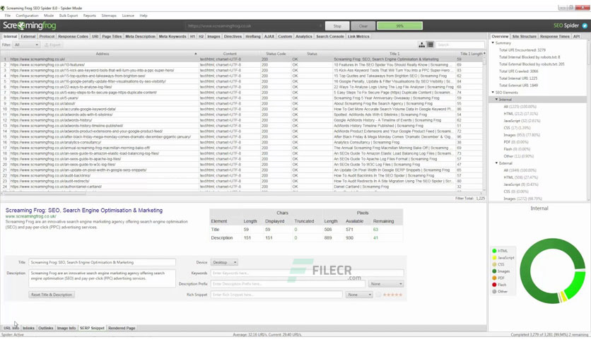Open the Filter All dropdown
The height and width of the screenshot is (342, 591).
pyautogui.click(x=26, y=45)
